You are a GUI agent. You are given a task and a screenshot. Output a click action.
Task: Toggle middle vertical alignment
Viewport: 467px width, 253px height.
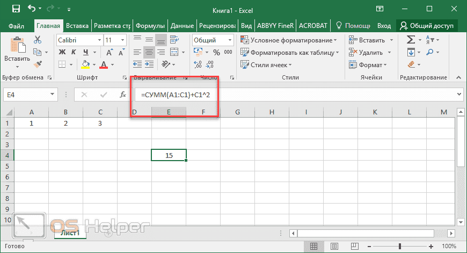click(149, 40)
